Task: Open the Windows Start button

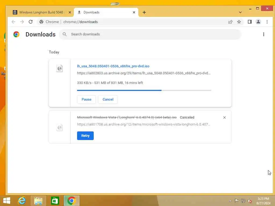Action: tap(7, 201)
